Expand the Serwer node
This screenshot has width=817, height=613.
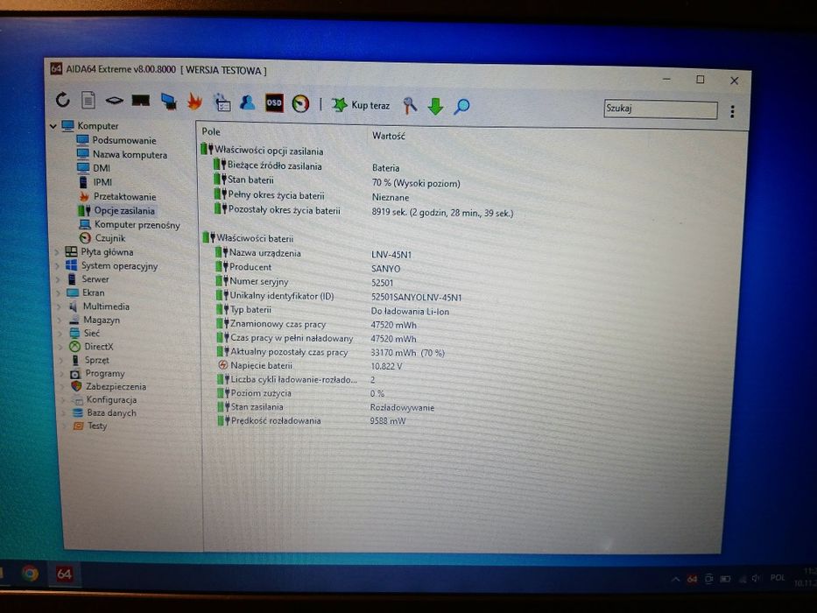(57, 279)
